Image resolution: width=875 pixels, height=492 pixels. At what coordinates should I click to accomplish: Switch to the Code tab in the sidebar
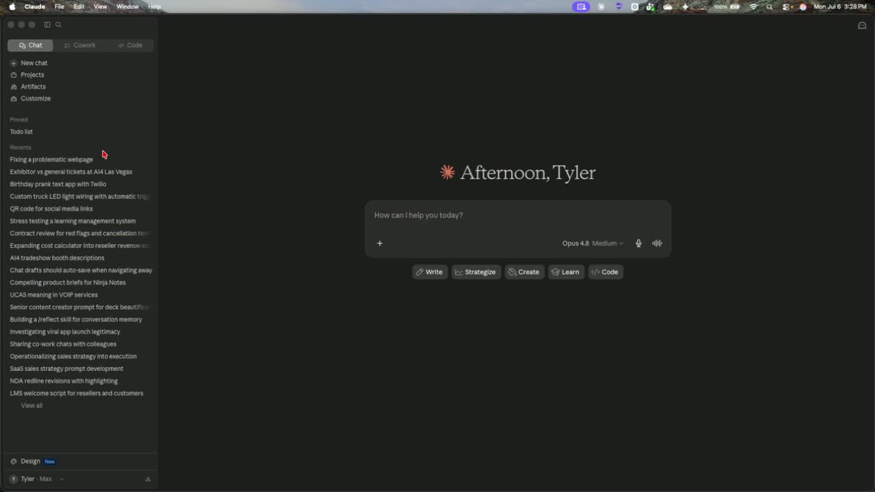click(130, 45)
